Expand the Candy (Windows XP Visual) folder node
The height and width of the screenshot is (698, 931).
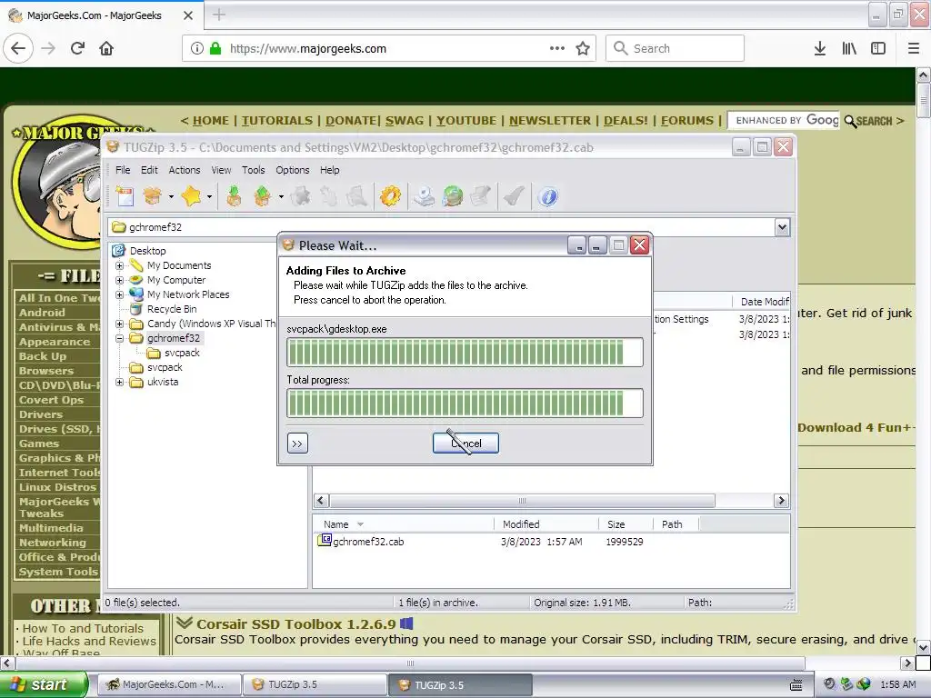[119, 324]
